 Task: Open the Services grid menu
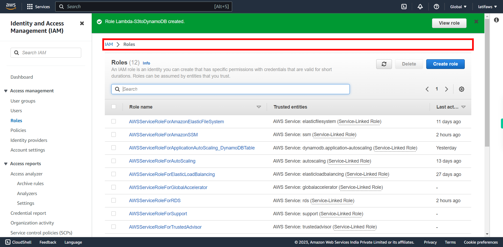[x=39, y=7]
